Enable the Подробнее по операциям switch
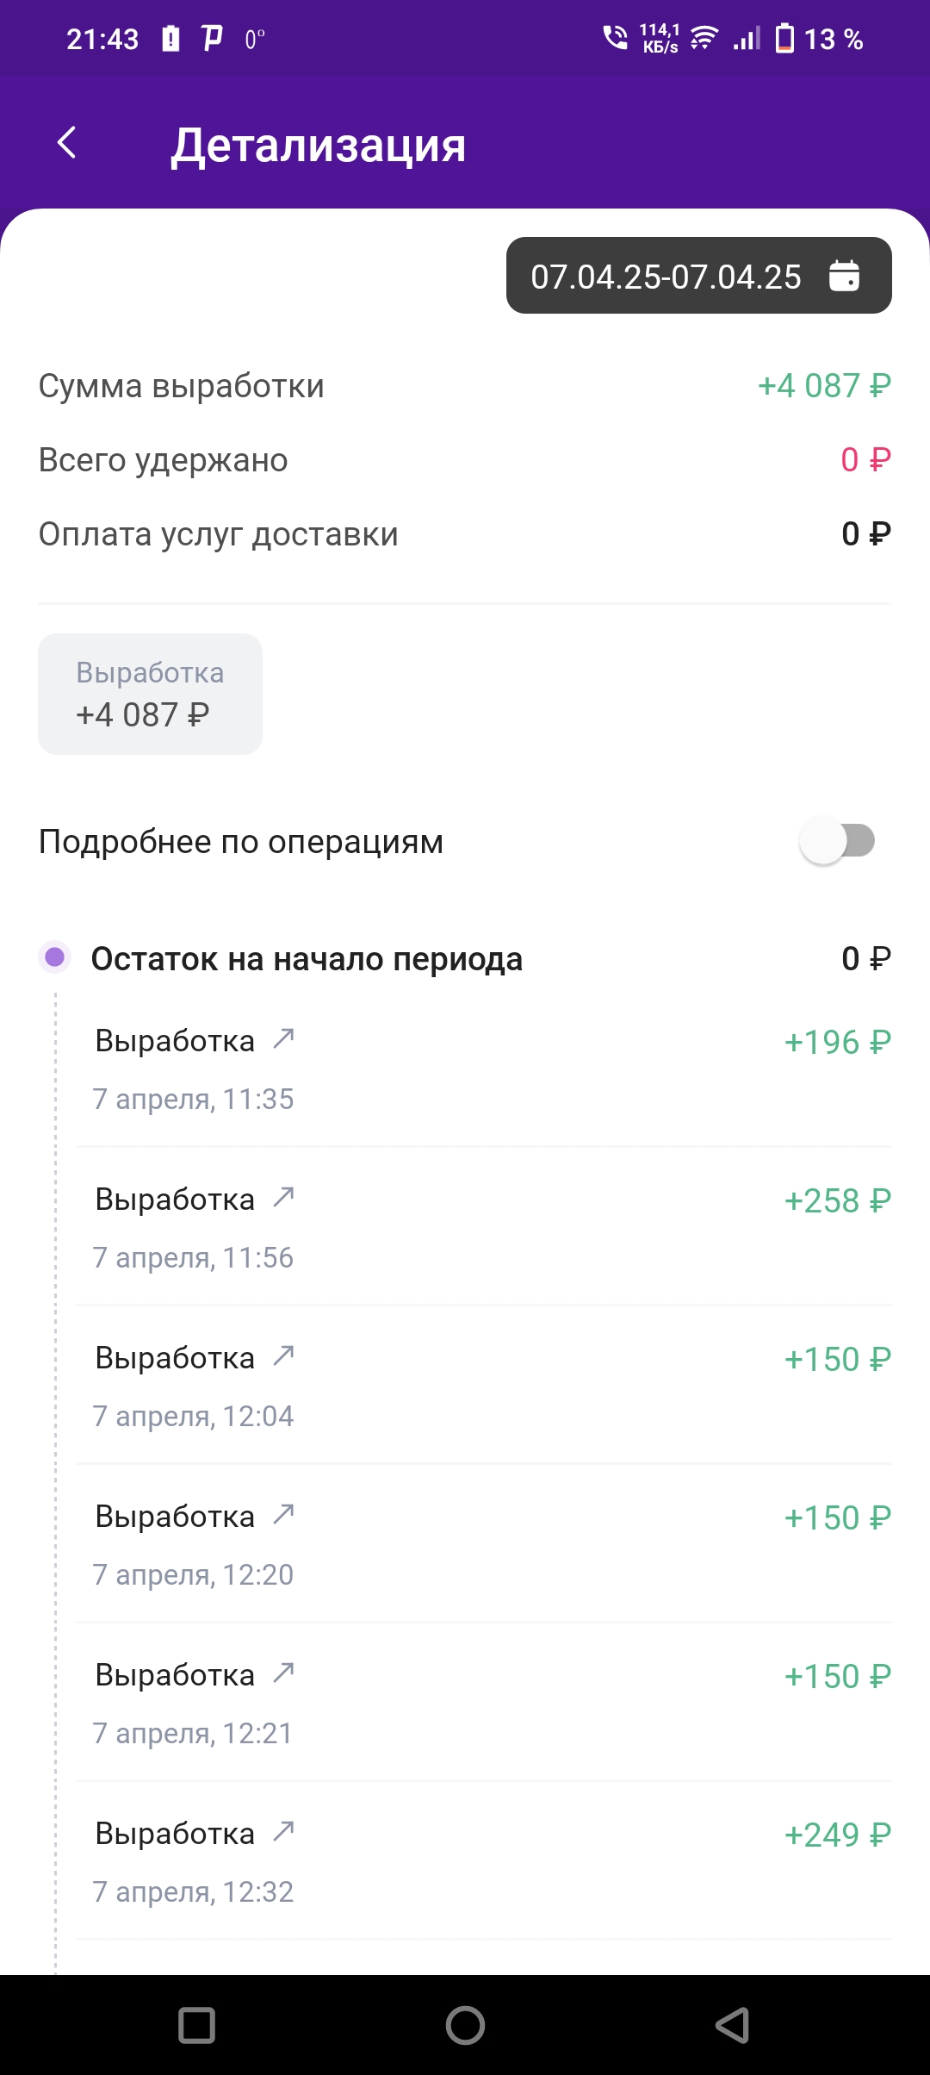 pos(837,841)
